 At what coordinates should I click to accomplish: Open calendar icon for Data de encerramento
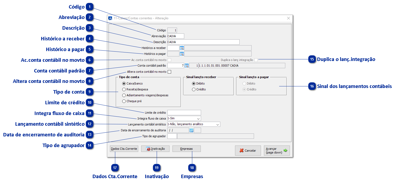pyautogui.click(x=191, y=131)
